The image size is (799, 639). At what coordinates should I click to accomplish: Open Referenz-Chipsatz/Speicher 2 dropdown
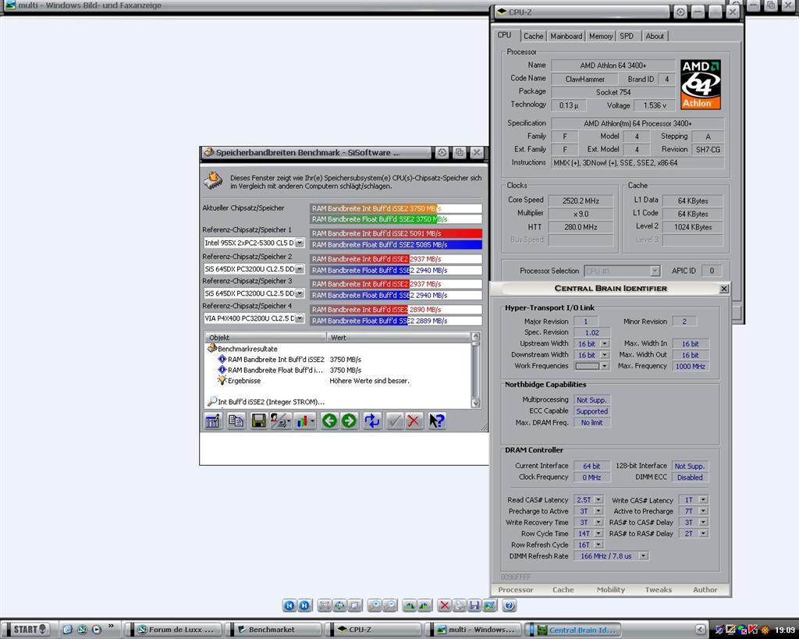300,268
